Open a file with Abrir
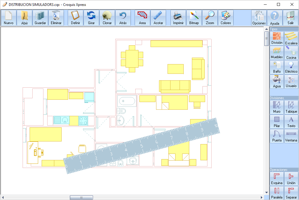The width and height of the screenshot is (299, 200). click(24, 18)
